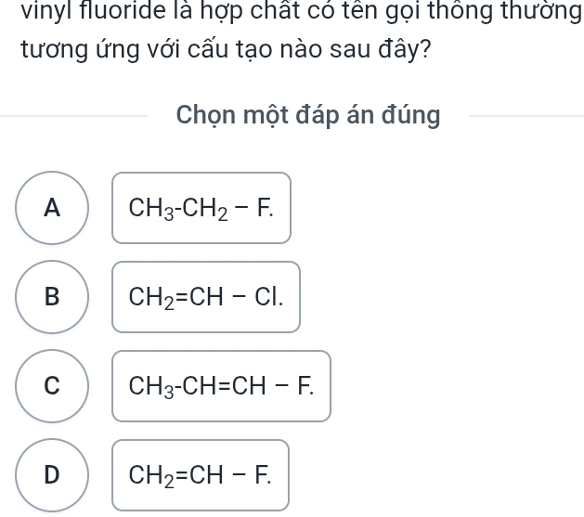
Task: Select the option C circle
Action: 54,386
